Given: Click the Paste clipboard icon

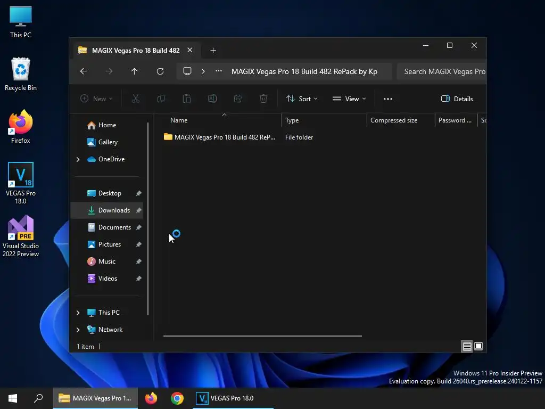Looking at the screenshot, I should [187, 99].
